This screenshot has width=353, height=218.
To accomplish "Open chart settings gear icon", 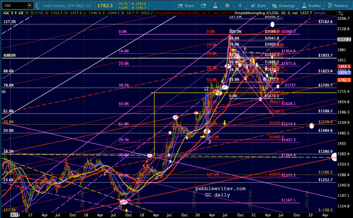I will 227,6.
